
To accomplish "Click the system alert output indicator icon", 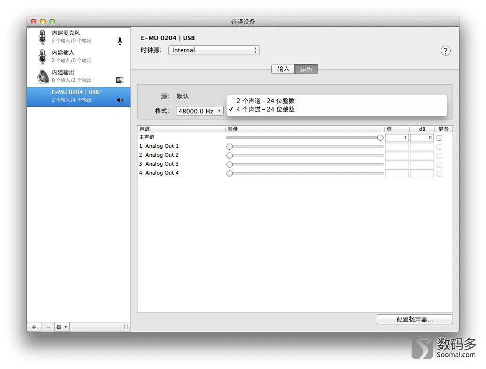I will click(x=120, y=80).
